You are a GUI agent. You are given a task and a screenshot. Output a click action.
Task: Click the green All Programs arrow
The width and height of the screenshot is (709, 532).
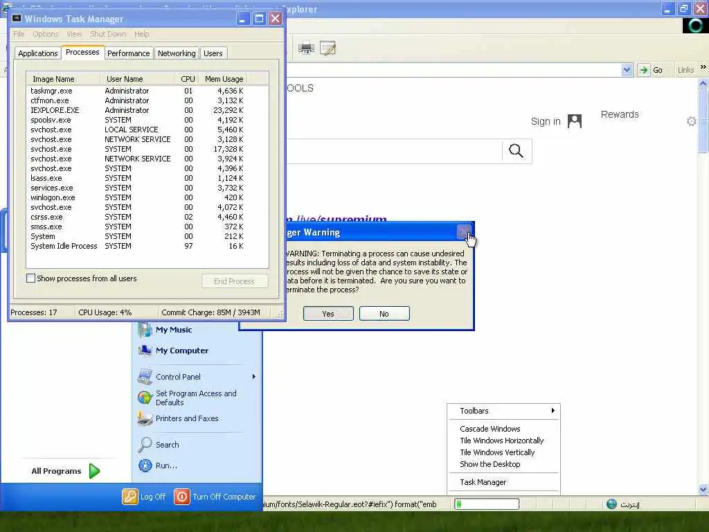click(x=94, y=471)
